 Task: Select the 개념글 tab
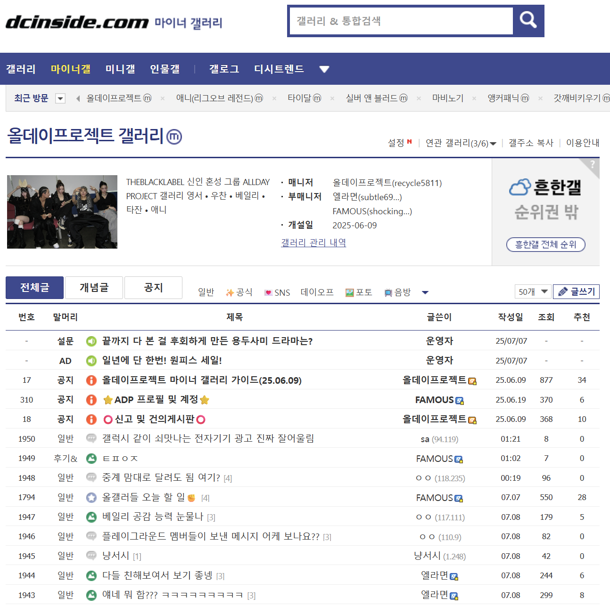click(x=94, y=287)
